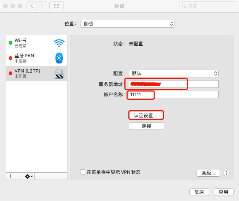Add a new network service with plus
The width and height of the screenshot is (239, 201).
tap(11, 176)
